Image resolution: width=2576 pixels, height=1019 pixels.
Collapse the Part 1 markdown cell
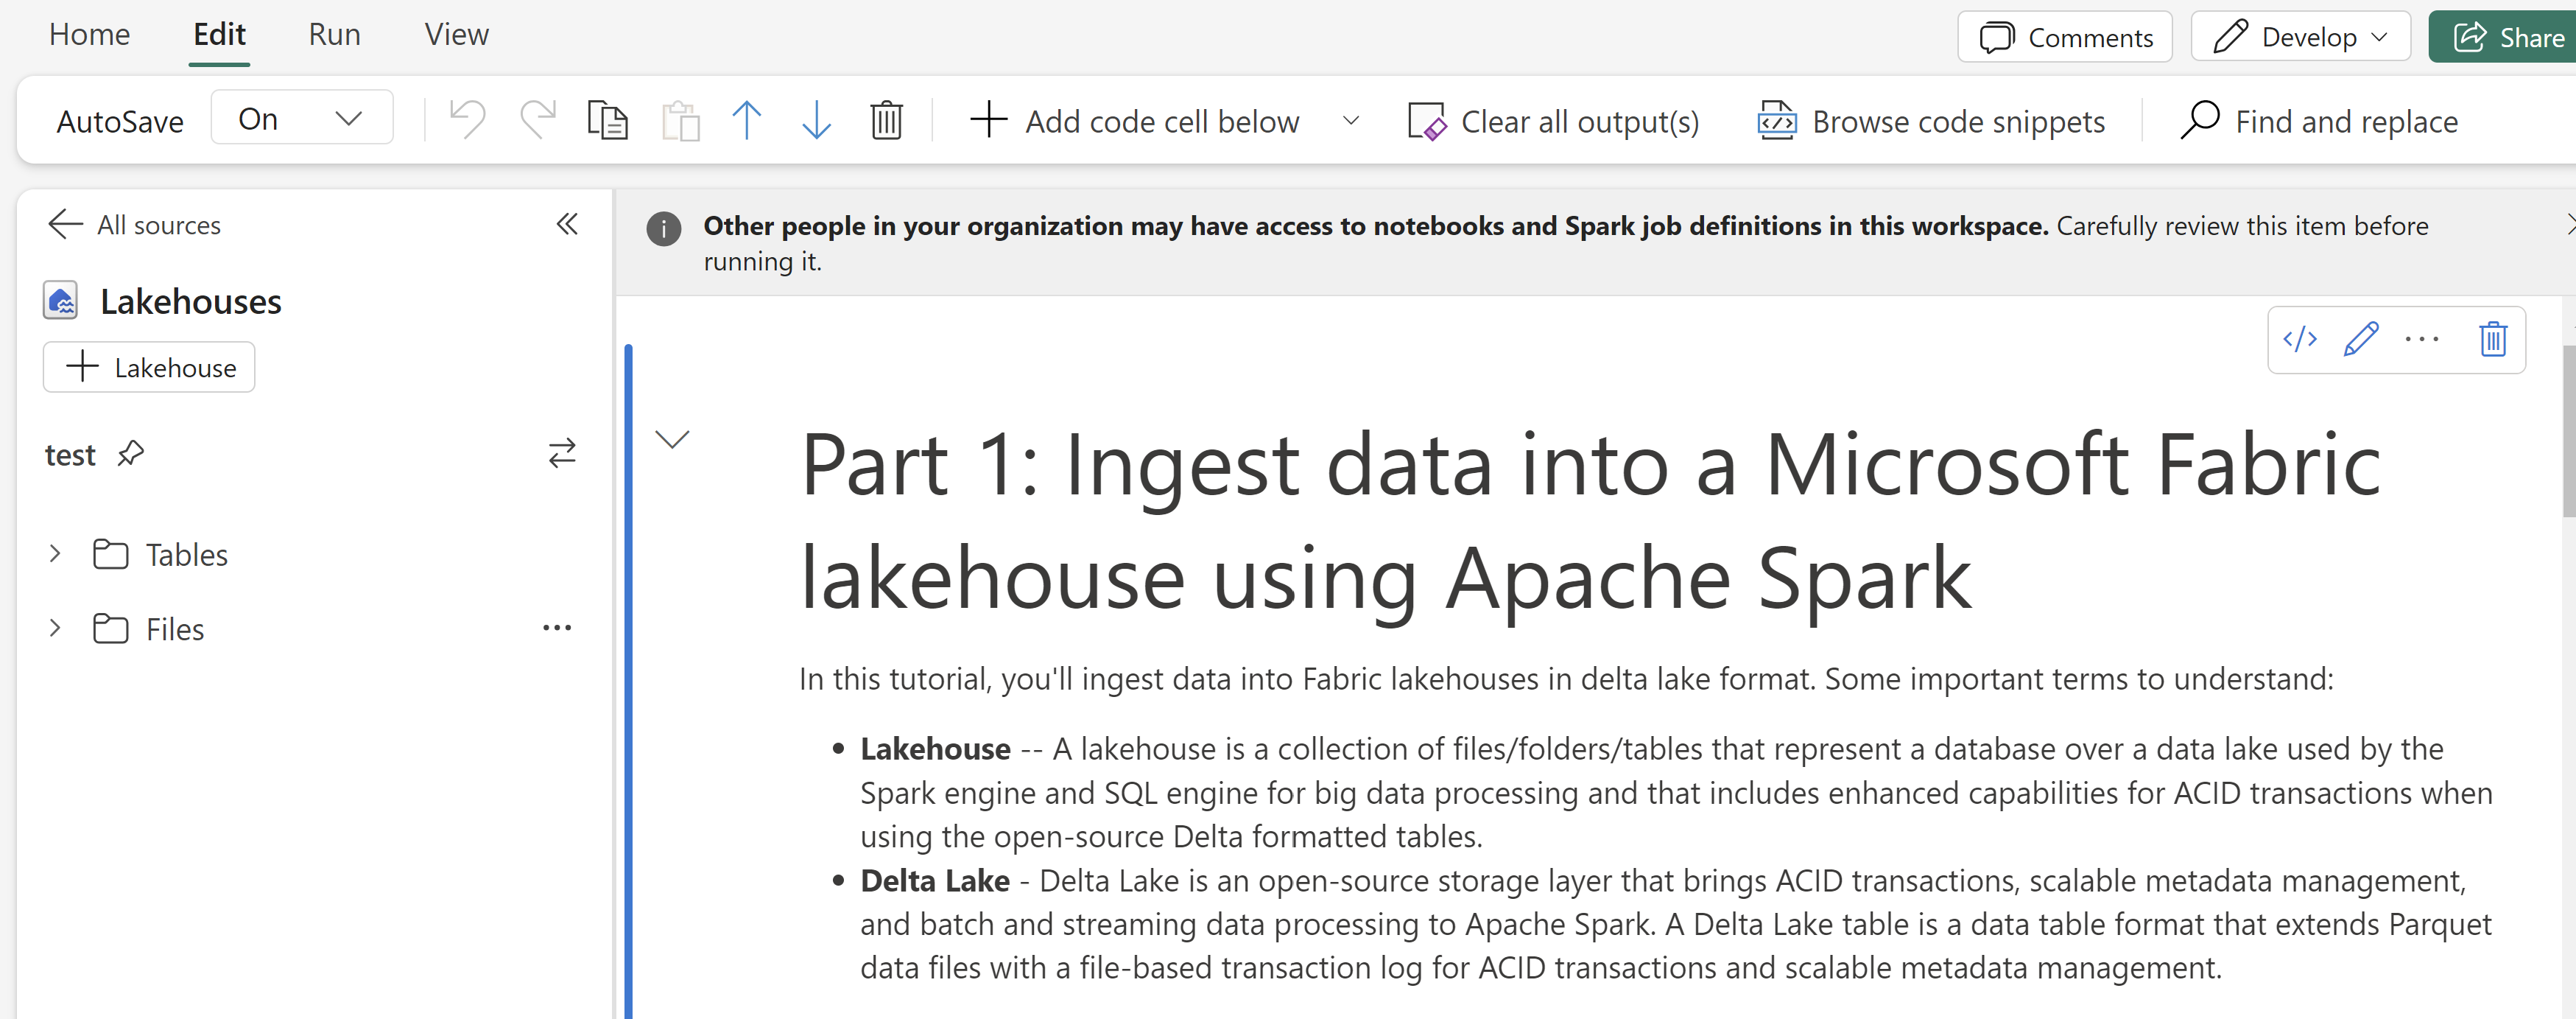pyautogui.click(x=672, y=438)
